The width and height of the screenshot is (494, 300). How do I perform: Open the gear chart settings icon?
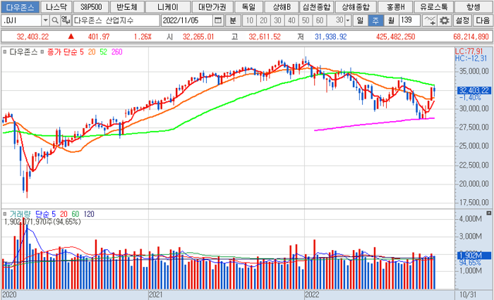click(444, 20)
